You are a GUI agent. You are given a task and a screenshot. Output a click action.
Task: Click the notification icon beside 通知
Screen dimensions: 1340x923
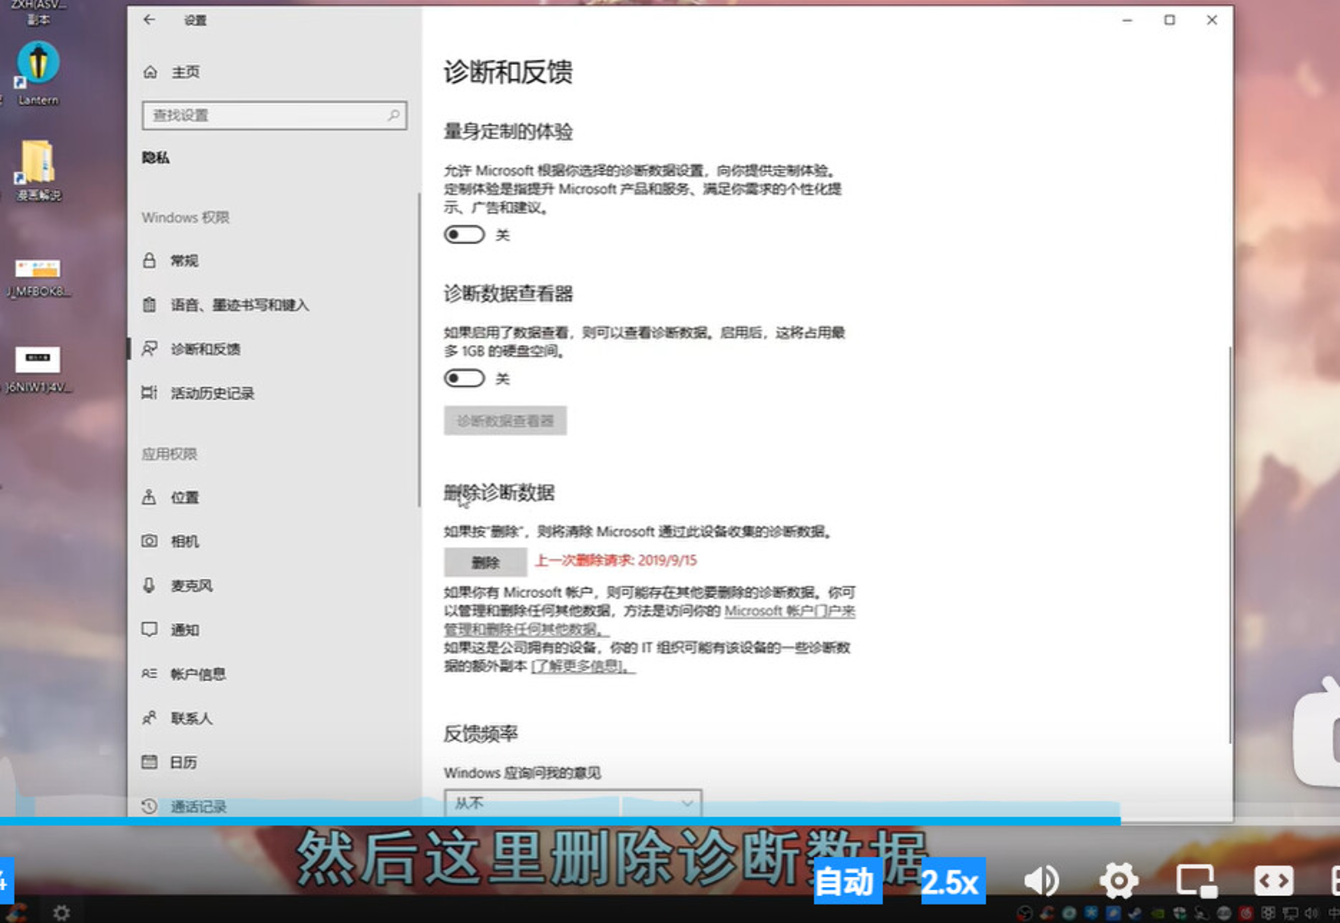click(149, 629)
